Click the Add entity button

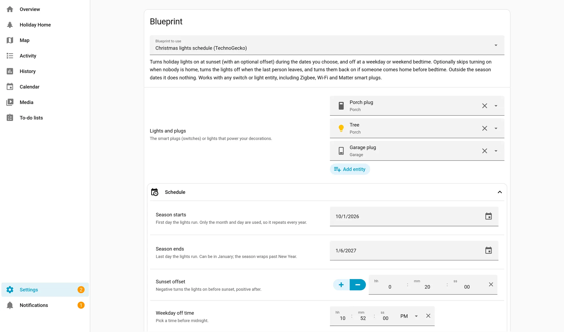click(x=350, y=169)
